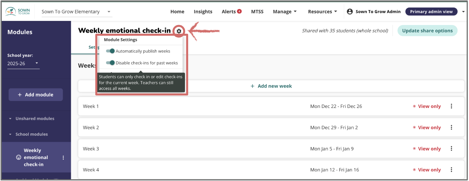This screenshot has width=469, height=181.
Task: Open the School year 2025-26 dropdown
Action: tap(23, 63)
